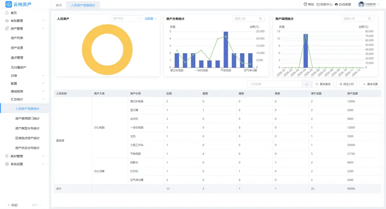Open the 资产状态 dropdown in 人员资产 panel
Screen dimensions: 386x209
tap(126, 18)
